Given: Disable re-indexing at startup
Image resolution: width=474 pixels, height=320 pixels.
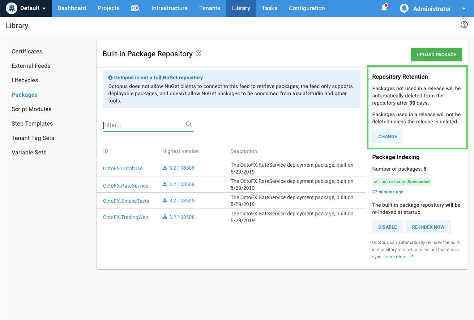Looking at the screenshot, I should [387, 227].
